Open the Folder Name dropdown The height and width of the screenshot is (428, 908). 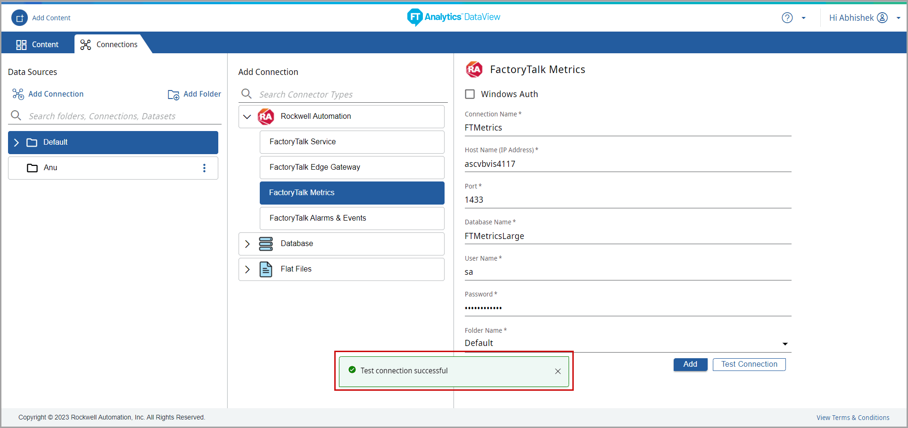784,344
